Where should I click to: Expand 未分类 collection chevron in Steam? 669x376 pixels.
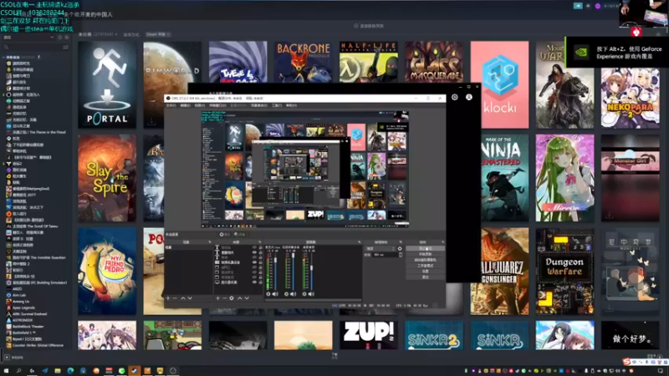pos(116,34)
